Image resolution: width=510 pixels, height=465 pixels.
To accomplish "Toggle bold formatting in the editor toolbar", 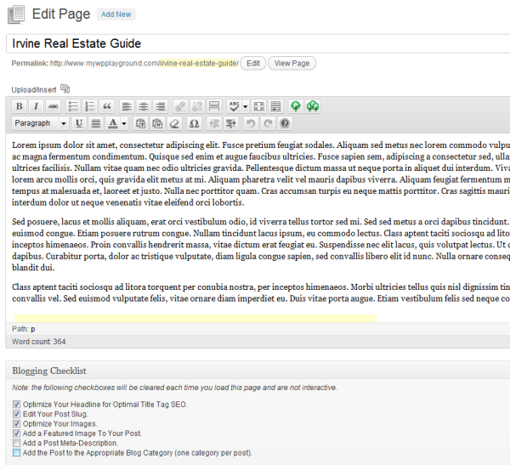I will (x=20, y=106).
